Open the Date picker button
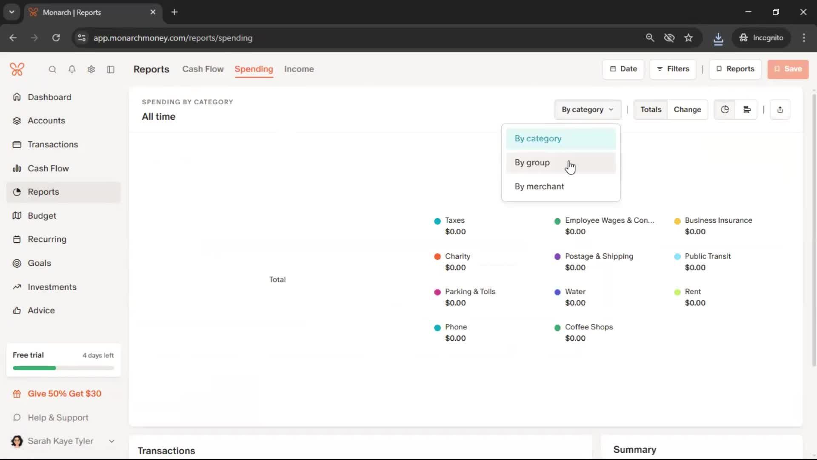817x460 pixels. (623, 69)
